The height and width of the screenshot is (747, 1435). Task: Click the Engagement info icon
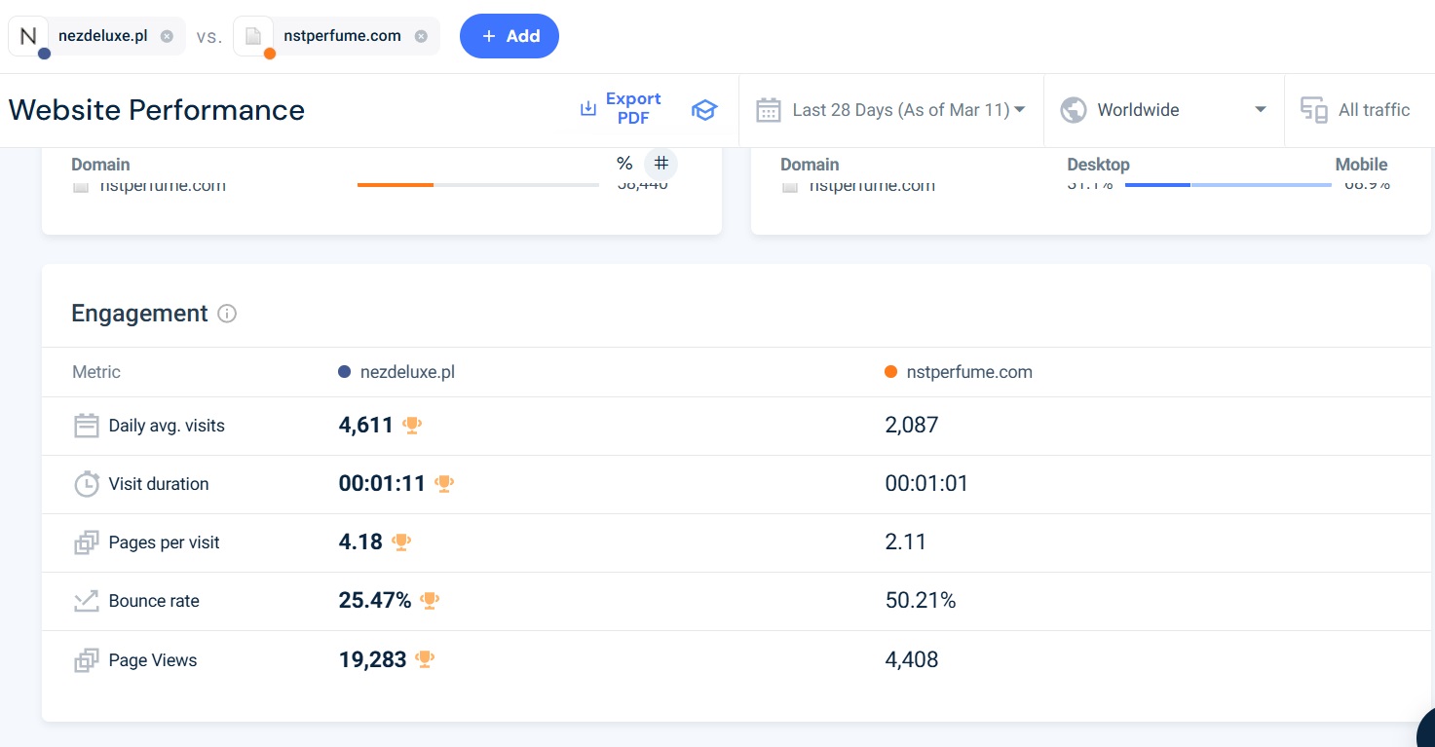227,314
